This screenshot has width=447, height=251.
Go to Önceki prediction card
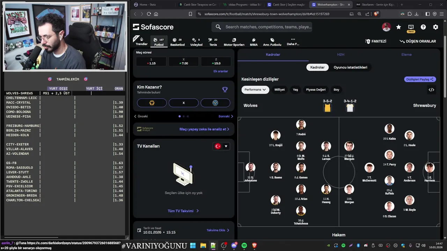(x=141, y=116)
